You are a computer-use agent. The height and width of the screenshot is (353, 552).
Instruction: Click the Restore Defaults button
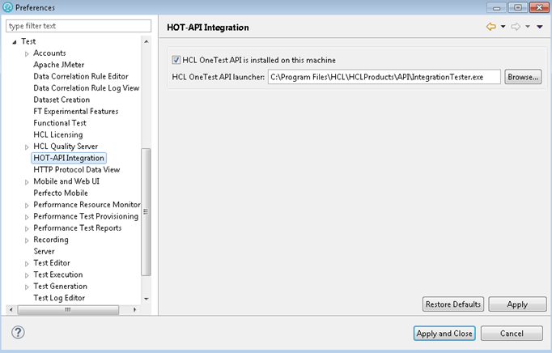(453, 304)
